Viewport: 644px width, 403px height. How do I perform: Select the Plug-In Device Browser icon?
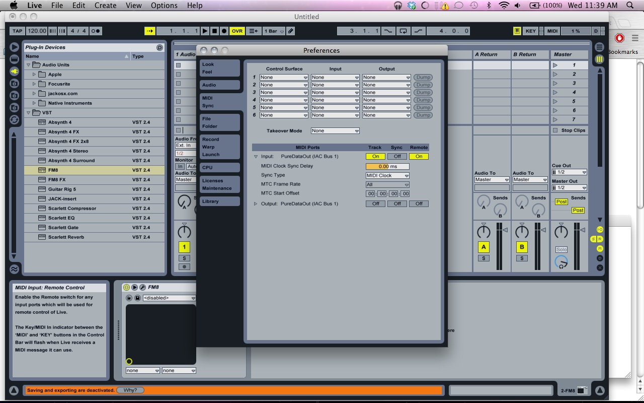point(14,71)
